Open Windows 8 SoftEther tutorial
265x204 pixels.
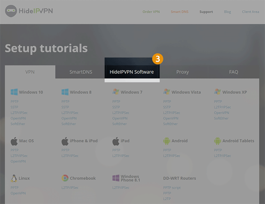coord(69,124)
